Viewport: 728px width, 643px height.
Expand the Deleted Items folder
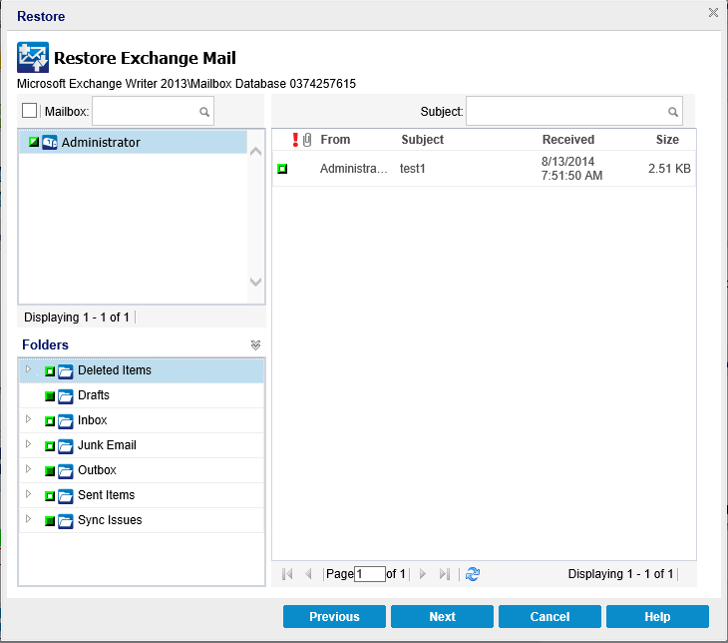coord(28,370)
